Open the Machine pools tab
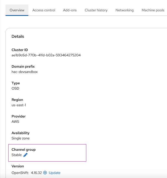The height and width of the screenshot is (178, 167). [x=153, y=10]
